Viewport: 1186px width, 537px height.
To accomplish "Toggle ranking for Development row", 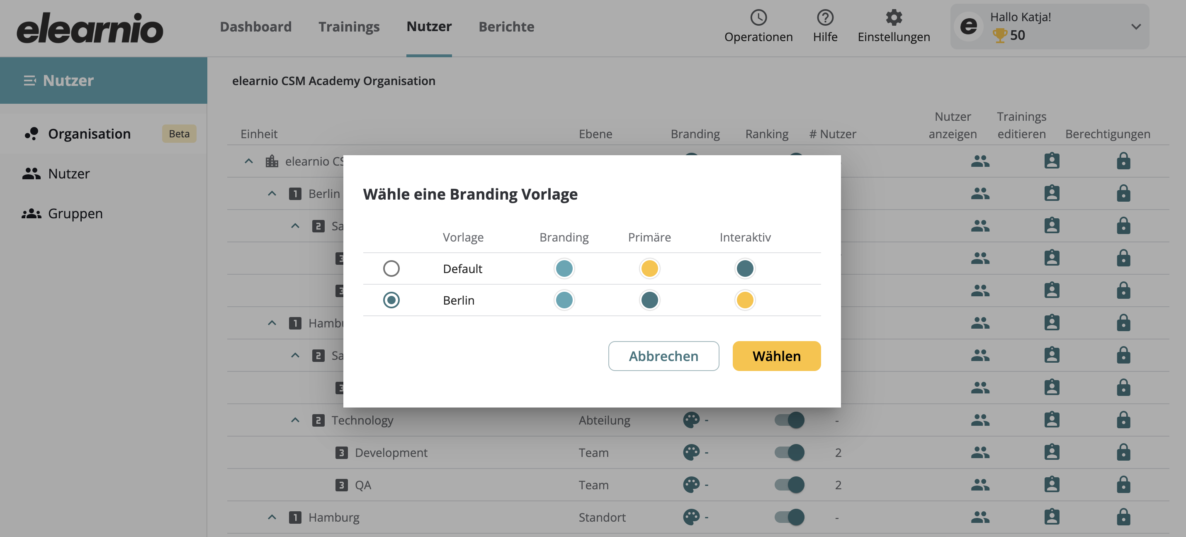I will coord(789,452).
